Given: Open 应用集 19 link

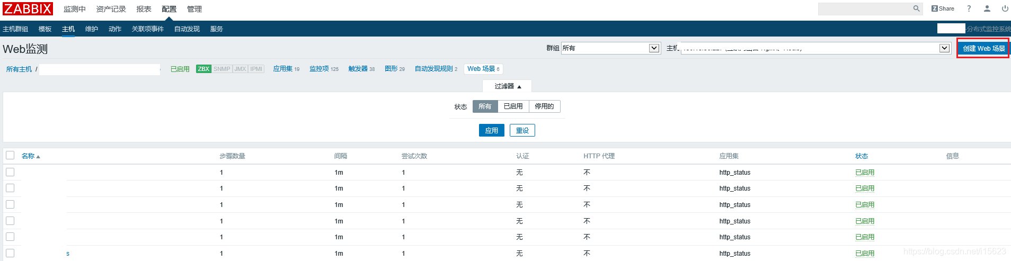Looking at the screenshot, I should click(286, 69).
